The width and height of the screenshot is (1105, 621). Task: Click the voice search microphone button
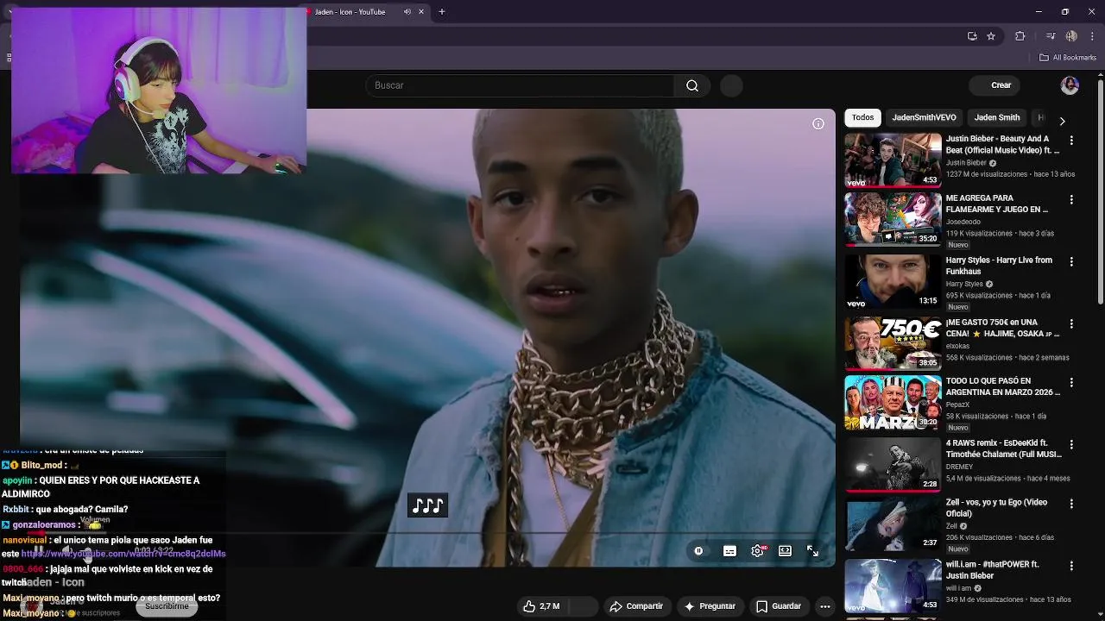[x=731, y=85]
